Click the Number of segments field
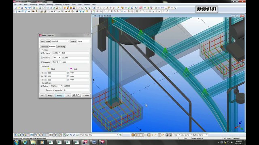The height and width of the screenshot is (145, 259). tap(76, 90)
